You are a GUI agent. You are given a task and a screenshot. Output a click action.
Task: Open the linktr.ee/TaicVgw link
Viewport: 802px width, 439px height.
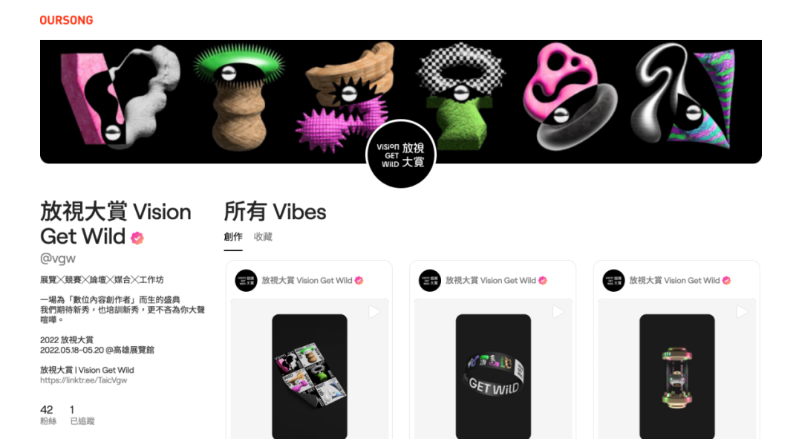click(84, 380)
